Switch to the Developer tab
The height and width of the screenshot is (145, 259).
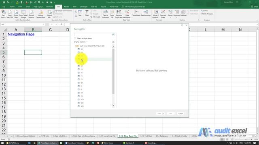(x=84, y=7)
